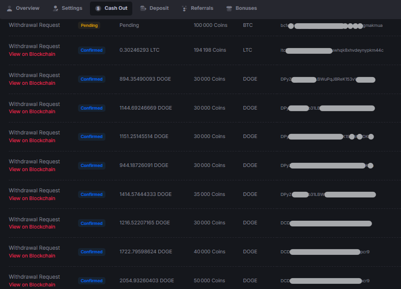Open the Bonuses tab
Screen dimensions: 401x289
(x=242, y=8)
